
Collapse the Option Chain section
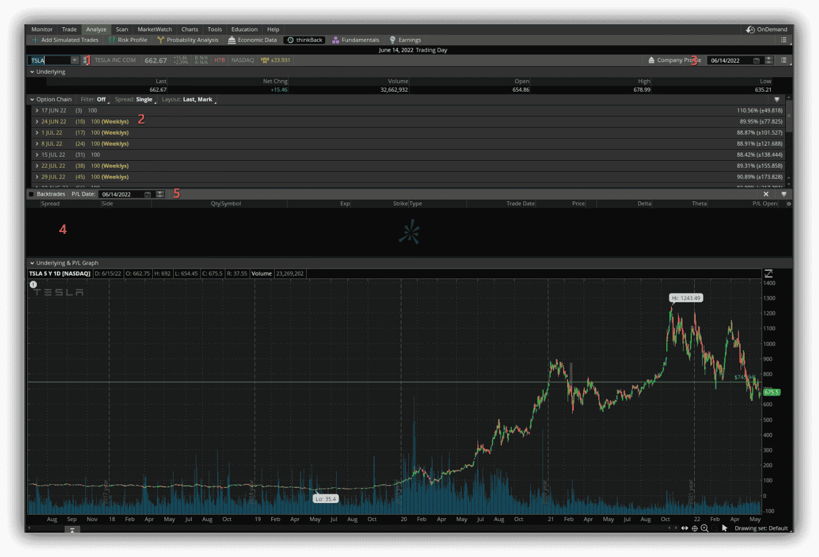coord(33,100)
